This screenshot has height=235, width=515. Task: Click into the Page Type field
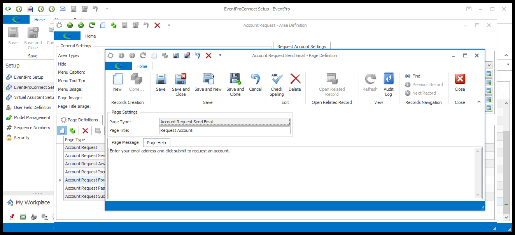pyautogui.click(x=225, y=122)
